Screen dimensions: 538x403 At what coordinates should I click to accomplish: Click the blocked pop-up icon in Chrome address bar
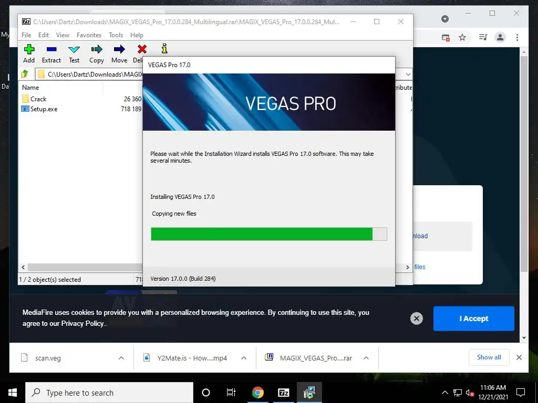point(446,38)
